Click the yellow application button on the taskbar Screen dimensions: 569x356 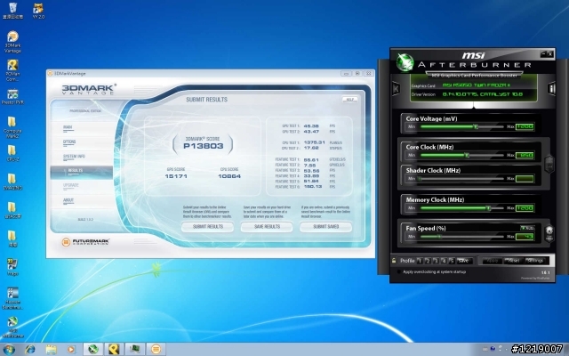click(115, 350)
